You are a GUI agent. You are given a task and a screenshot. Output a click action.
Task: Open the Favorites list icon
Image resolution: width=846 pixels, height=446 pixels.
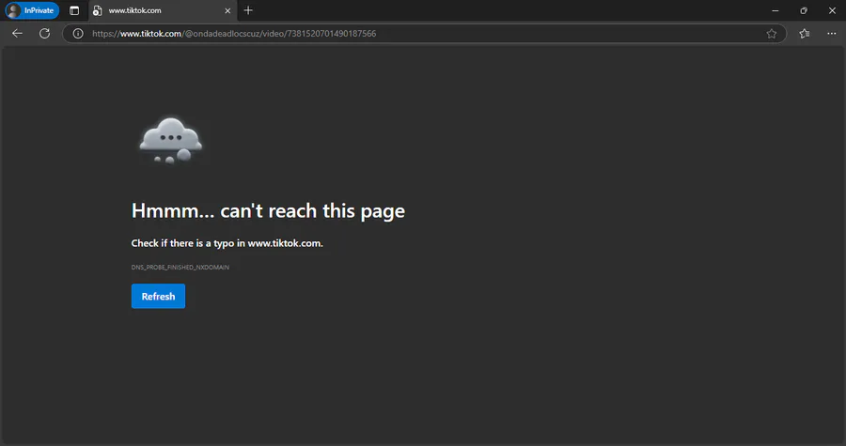(x=805, y=34)
